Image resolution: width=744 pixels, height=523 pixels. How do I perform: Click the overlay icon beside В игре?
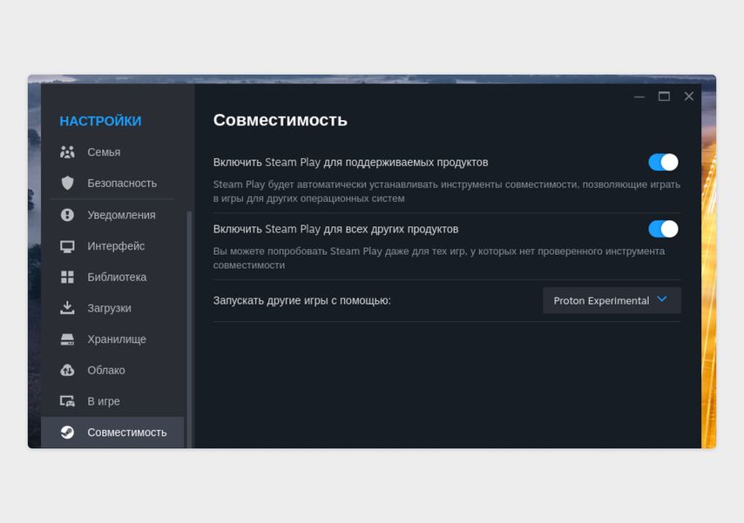[67, 401]
